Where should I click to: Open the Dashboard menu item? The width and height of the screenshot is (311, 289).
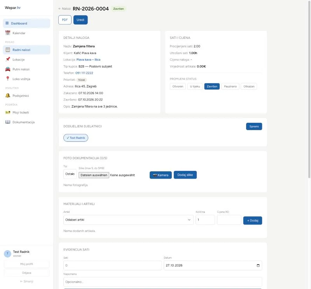coord(26,23)
